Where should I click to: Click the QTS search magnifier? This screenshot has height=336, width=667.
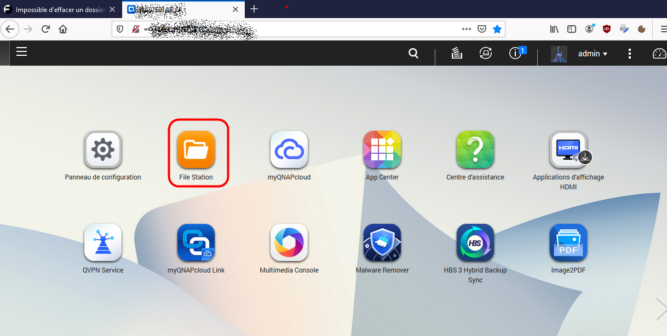pos(414,54)
